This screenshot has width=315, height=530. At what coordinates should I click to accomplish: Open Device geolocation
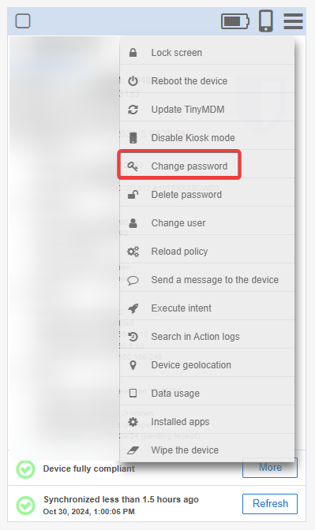tap(207, 365)
